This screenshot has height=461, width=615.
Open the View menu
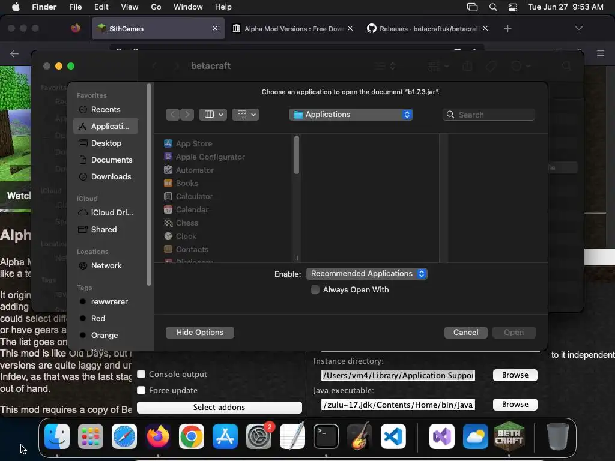pos(130,7)
